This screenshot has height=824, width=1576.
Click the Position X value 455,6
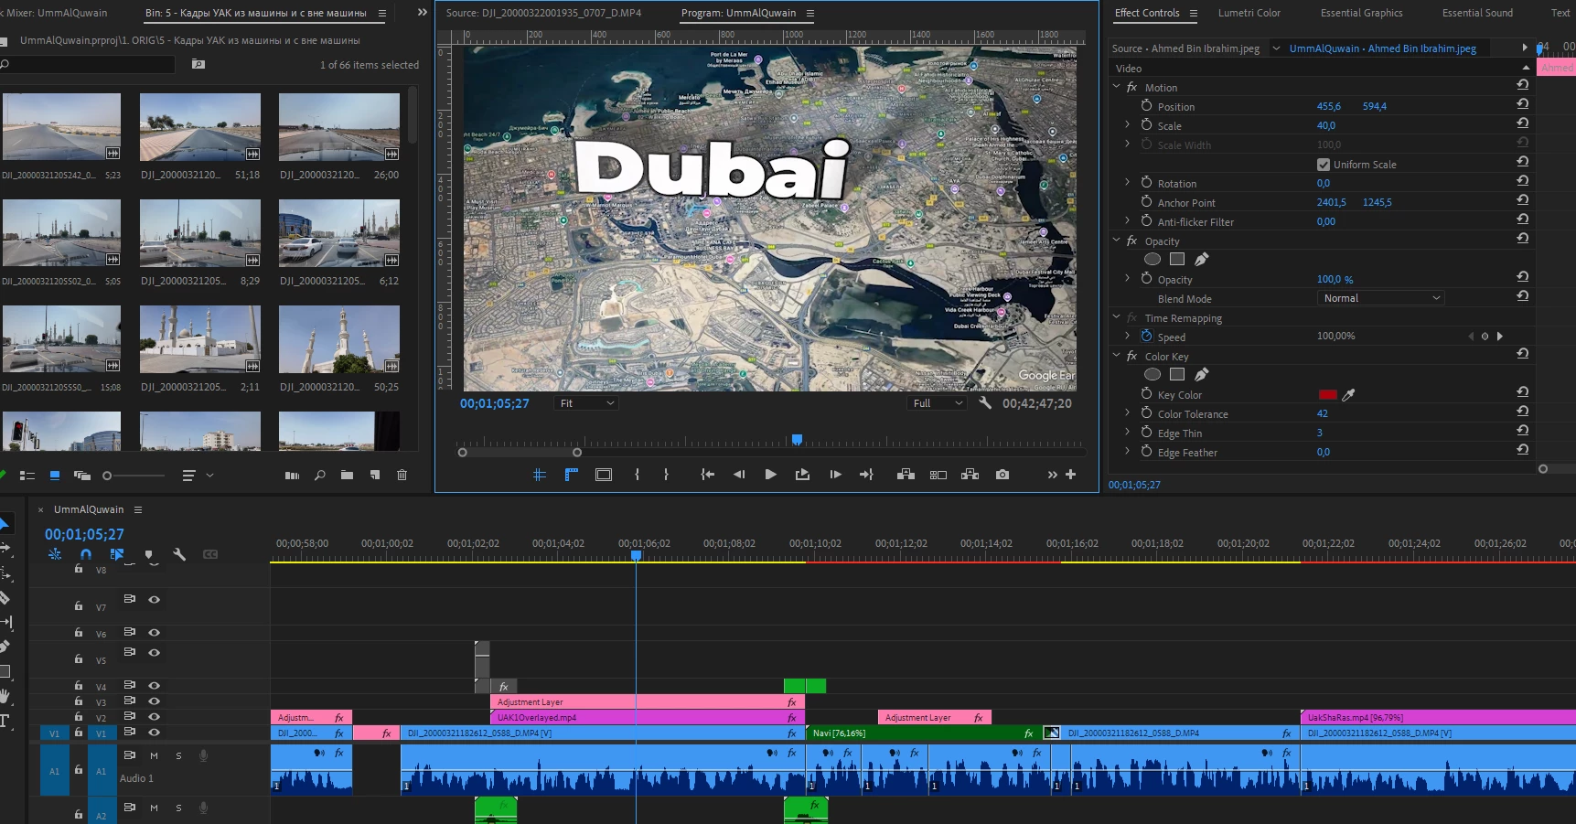1329,107
